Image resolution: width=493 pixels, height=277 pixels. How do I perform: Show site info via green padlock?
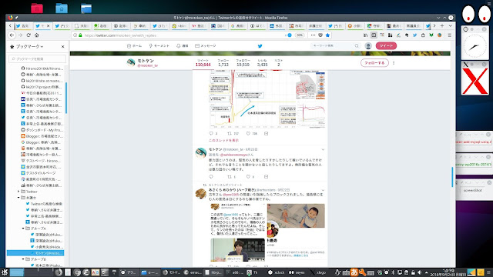[x=80, y=35]
